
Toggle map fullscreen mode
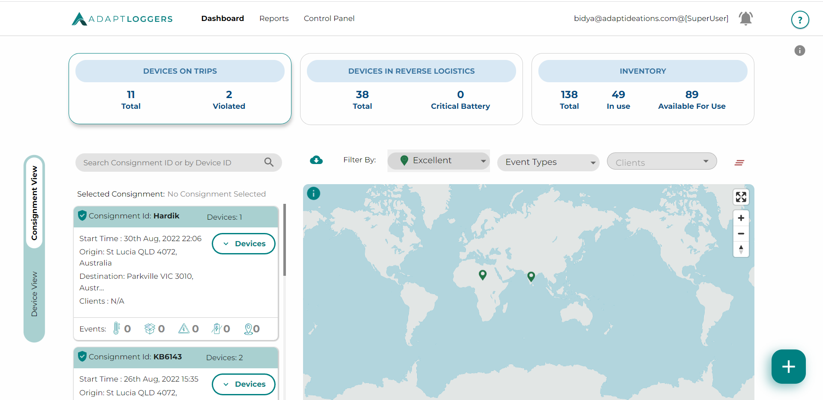point(741,197)
